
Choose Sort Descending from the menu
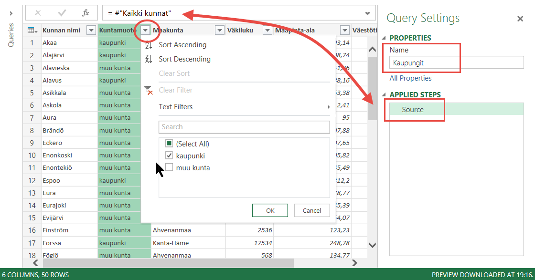click(184, 59)
